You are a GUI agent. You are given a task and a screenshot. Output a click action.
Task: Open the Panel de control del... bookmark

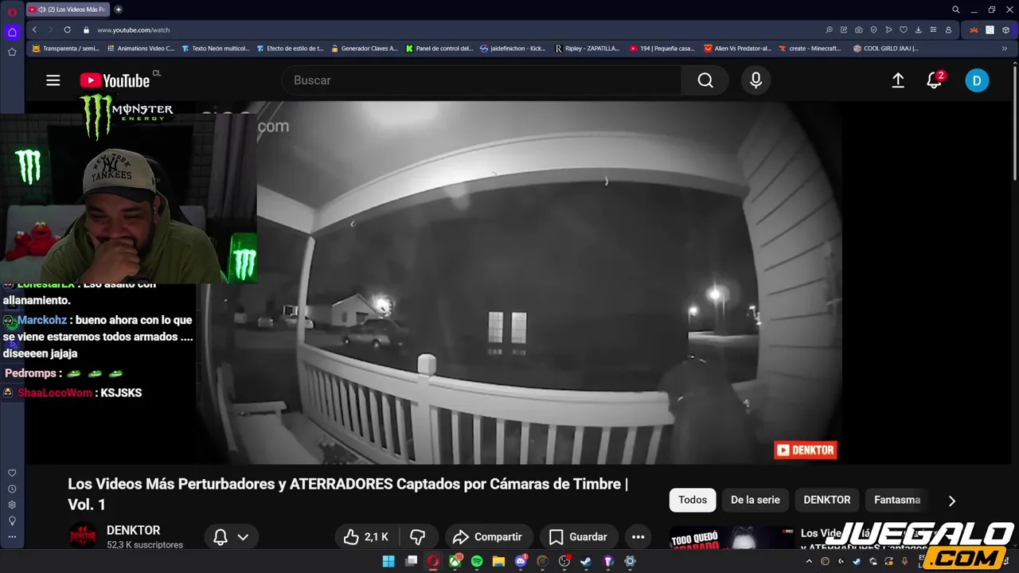point(439,49)
